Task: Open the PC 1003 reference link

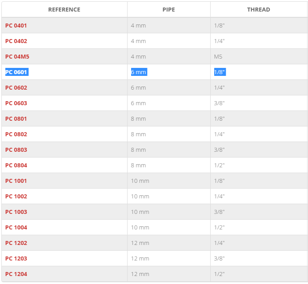Action: pyautogui.click(x=16, y=212)
